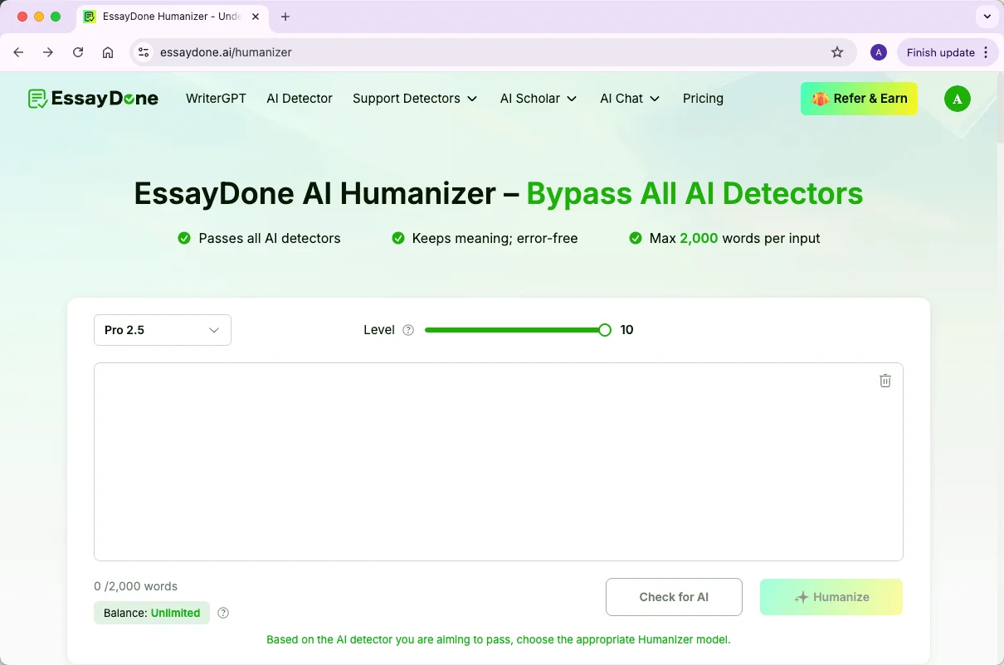The height and width of the screenshot is (665, 1004).
Task: Open the tab search dropdown arrow
Action: point(987,17)
